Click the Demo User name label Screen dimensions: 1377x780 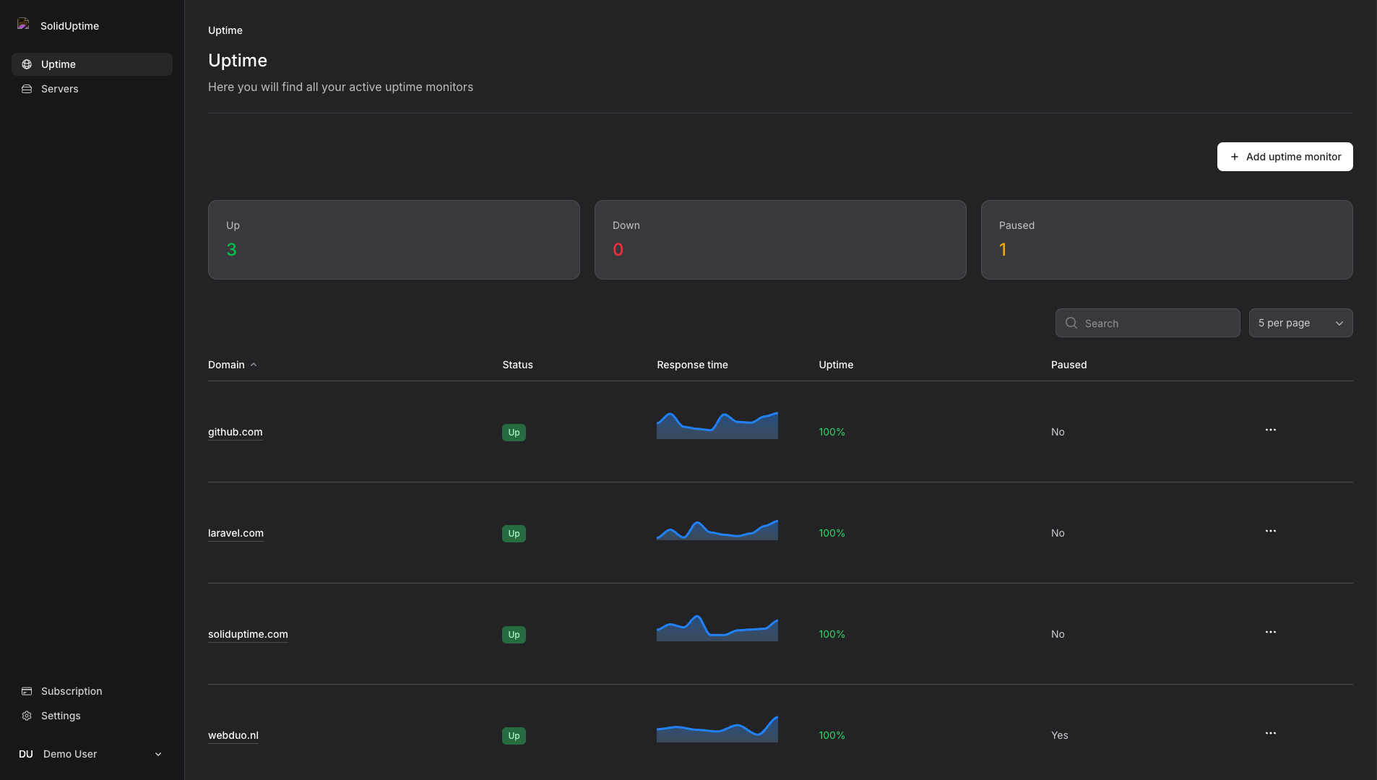tap(70, 754)
